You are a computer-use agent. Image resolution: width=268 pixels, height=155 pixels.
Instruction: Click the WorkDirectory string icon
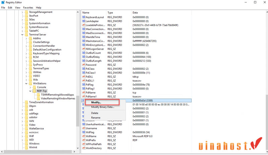83,148
